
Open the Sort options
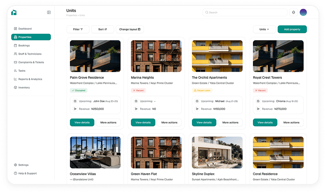pos(103,29)
